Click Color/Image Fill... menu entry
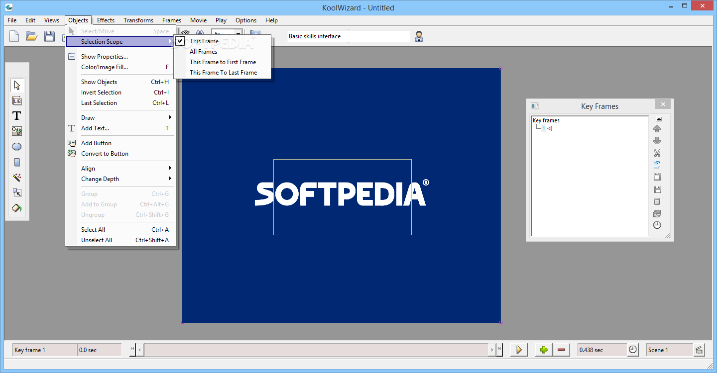Viewport: 717px width, 373px height. click(120, 67)
